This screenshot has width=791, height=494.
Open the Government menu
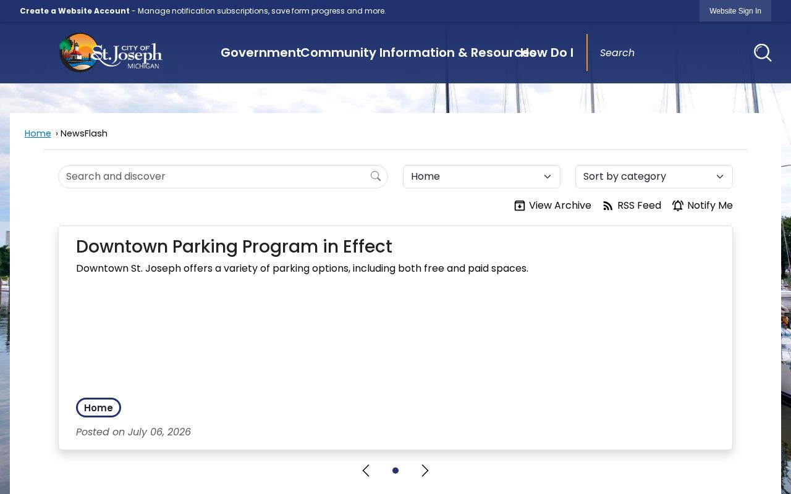point(261,52)
